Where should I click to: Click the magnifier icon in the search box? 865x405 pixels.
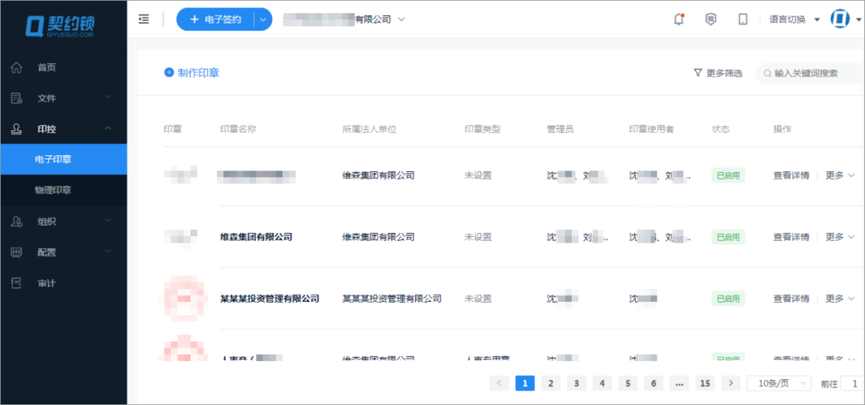click(767, 74)
